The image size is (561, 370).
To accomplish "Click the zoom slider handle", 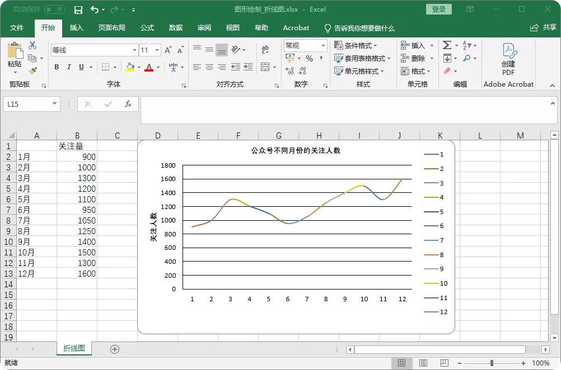I will 492,363.
